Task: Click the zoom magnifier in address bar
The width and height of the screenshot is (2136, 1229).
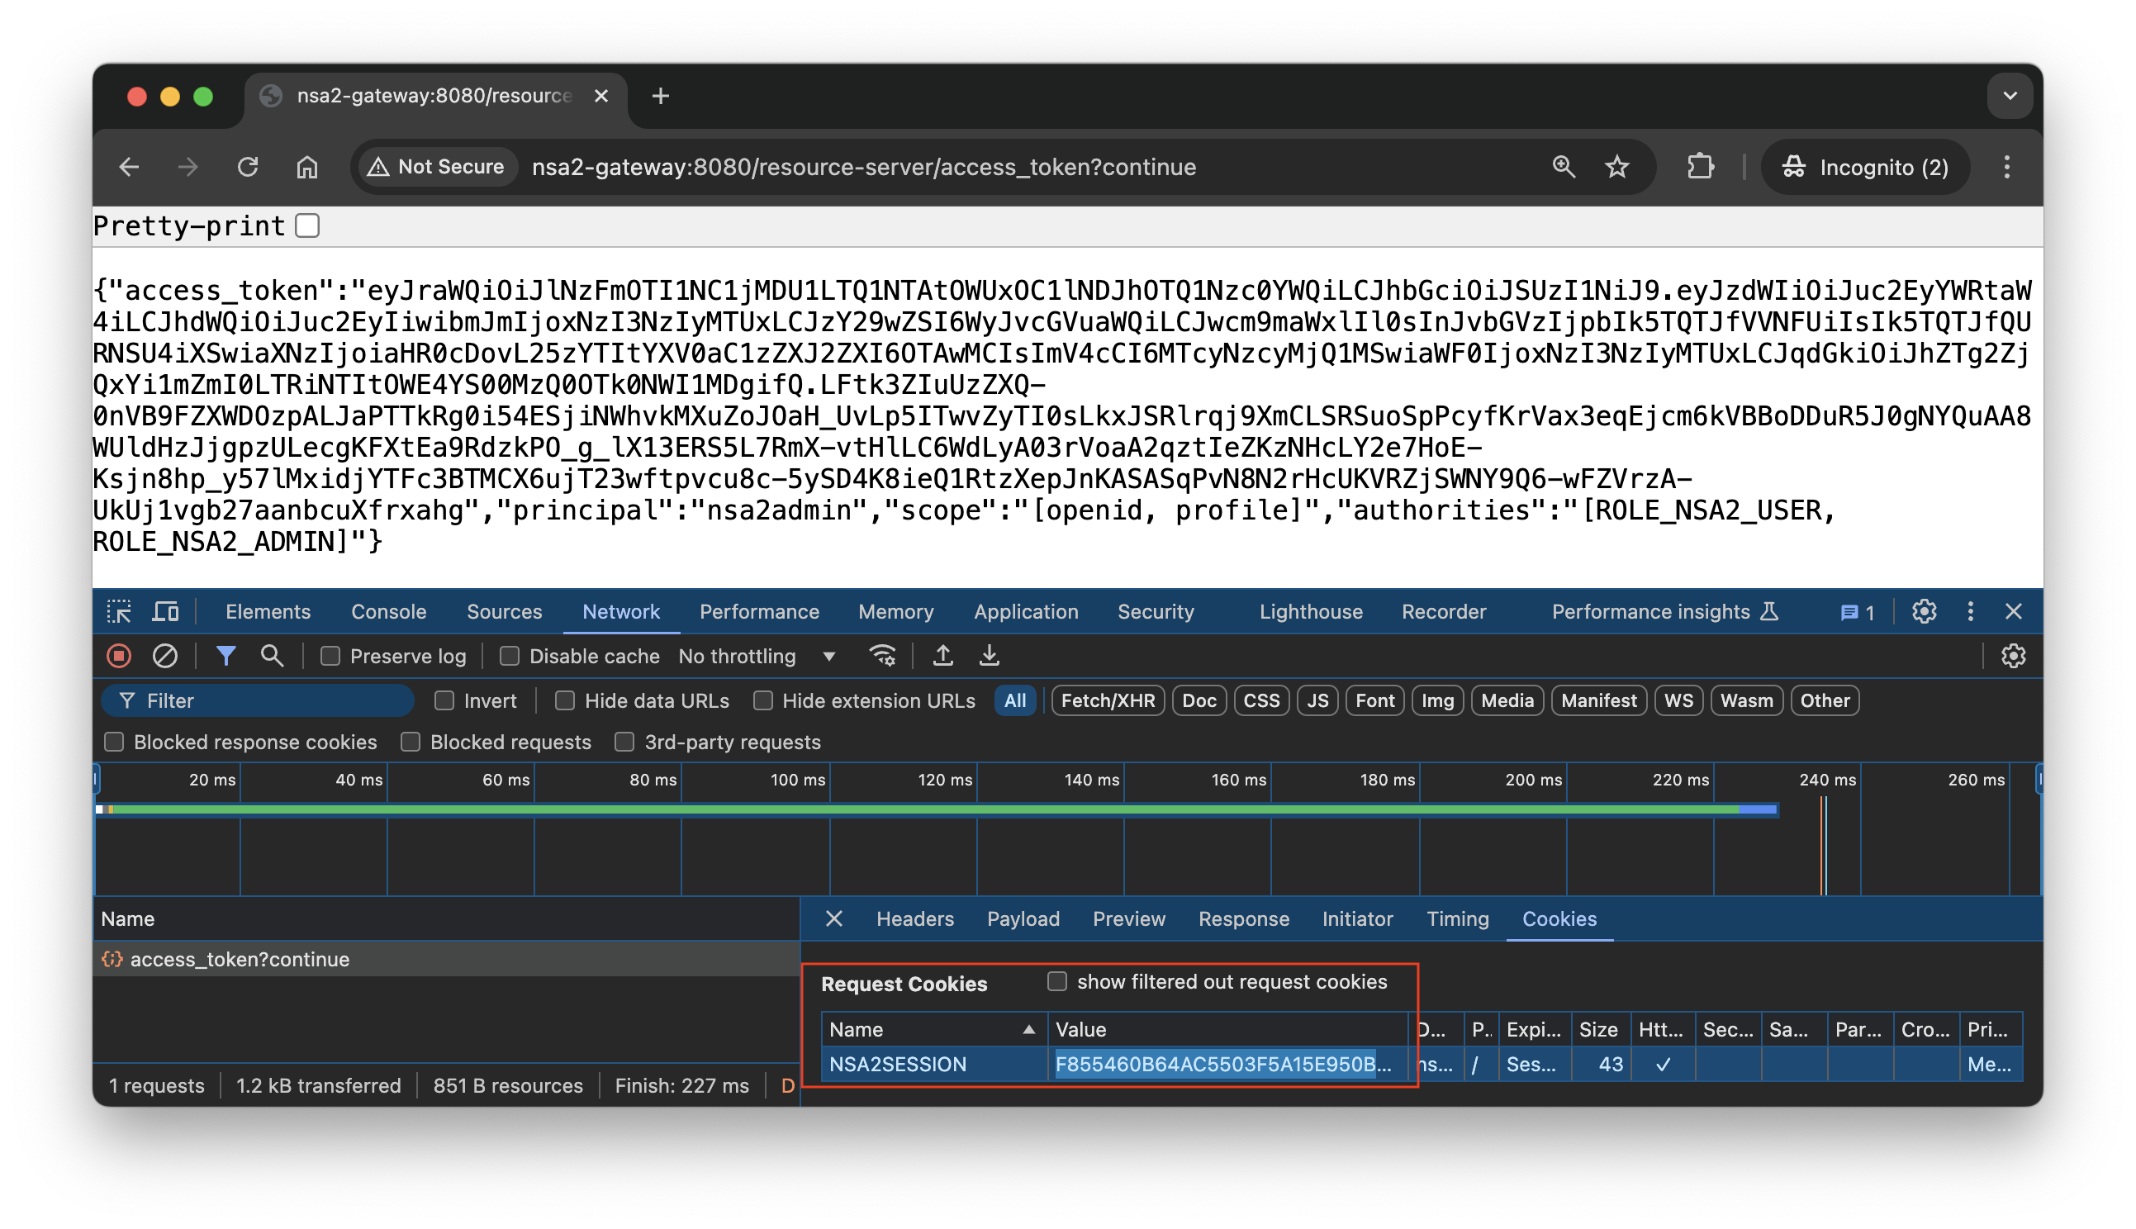Action: 1564,167
